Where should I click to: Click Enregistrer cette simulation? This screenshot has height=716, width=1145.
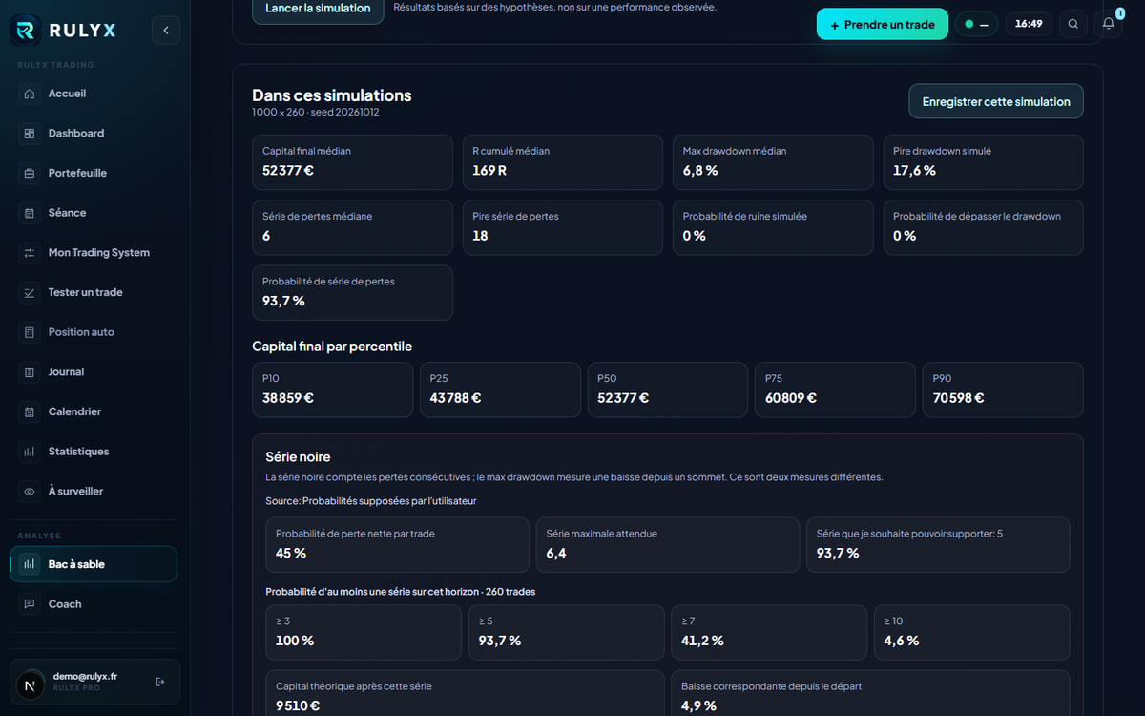996,101
